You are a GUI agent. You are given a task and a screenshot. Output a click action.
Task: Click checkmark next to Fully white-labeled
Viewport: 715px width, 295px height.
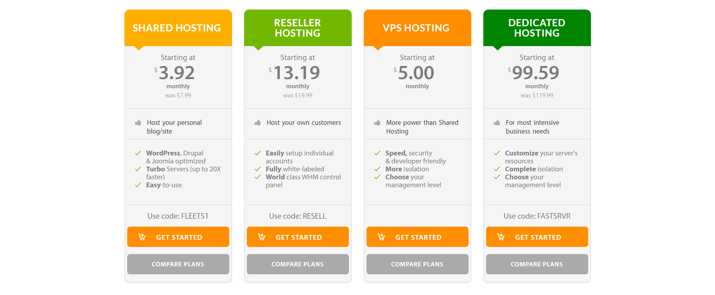click(x=258, y=169)
